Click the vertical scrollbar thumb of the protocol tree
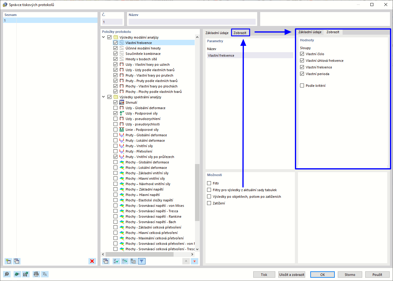This screenshot has width=393, height=281. point(197,193)
